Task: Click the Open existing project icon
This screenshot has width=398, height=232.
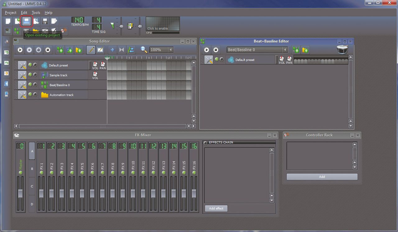Action: click(26, 21)
